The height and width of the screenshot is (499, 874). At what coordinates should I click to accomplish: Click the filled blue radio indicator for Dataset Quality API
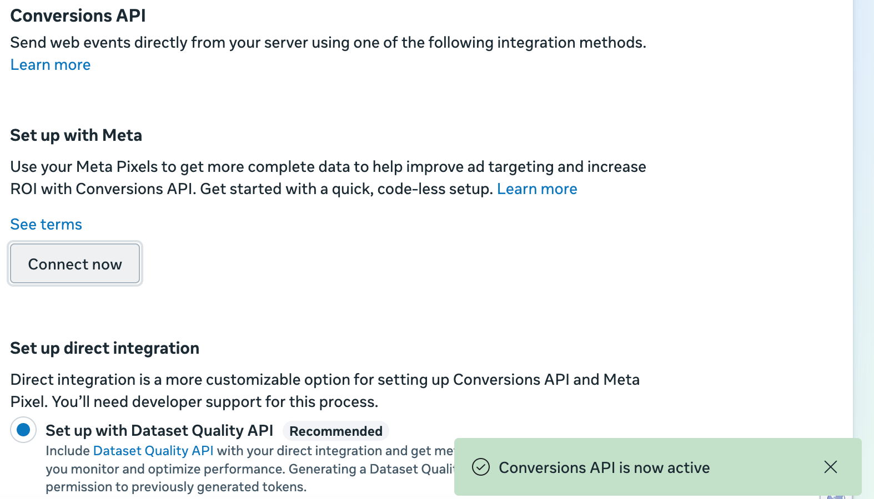23,430
